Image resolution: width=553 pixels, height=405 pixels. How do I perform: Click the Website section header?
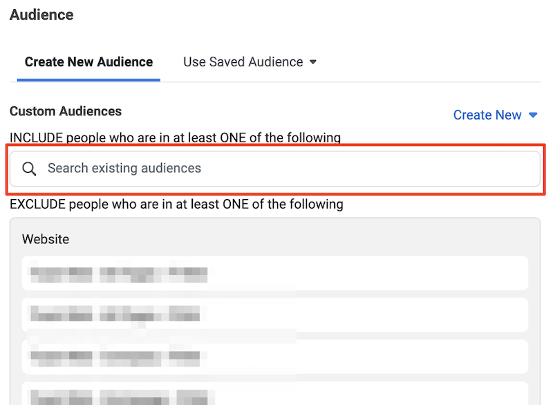coord(46,239)
